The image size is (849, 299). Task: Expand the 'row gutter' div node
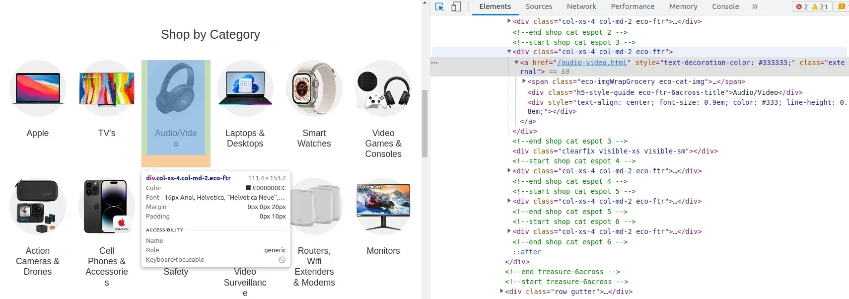pos(501,291)
